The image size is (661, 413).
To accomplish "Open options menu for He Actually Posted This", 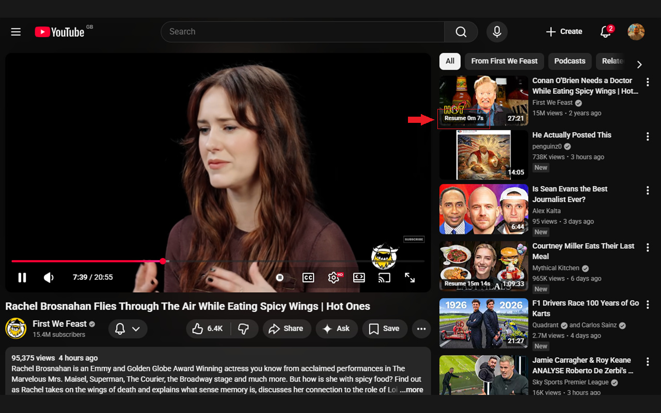I will coord(648,136).
